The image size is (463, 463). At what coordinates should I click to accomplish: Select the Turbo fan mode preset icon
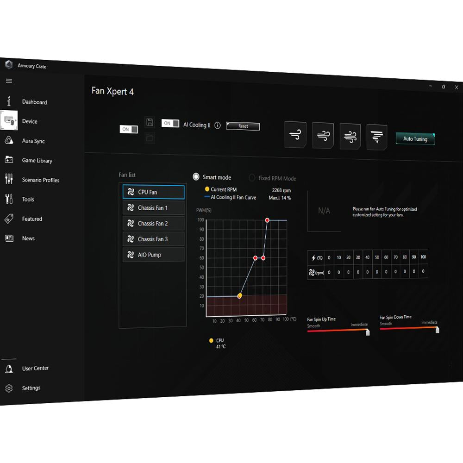point(350,137)
